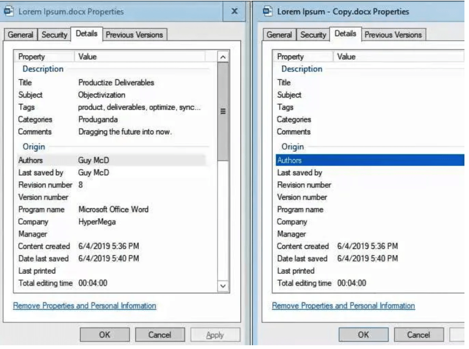Click the 'HyperMega' company value
The image size is (469, 349).
pyautogui.click(x=97, y=222)
